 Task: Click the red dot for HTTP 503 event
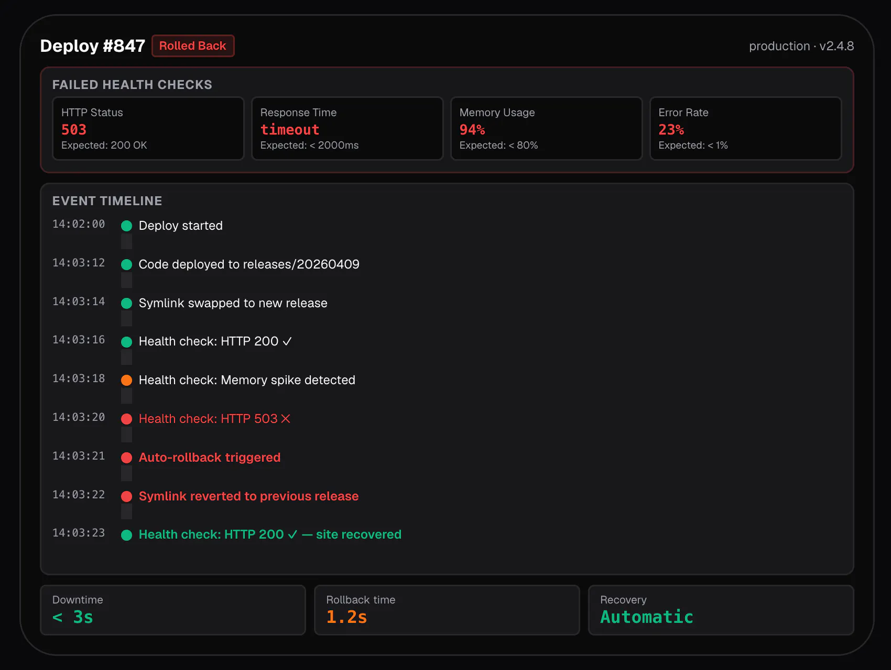click(126, 419)
